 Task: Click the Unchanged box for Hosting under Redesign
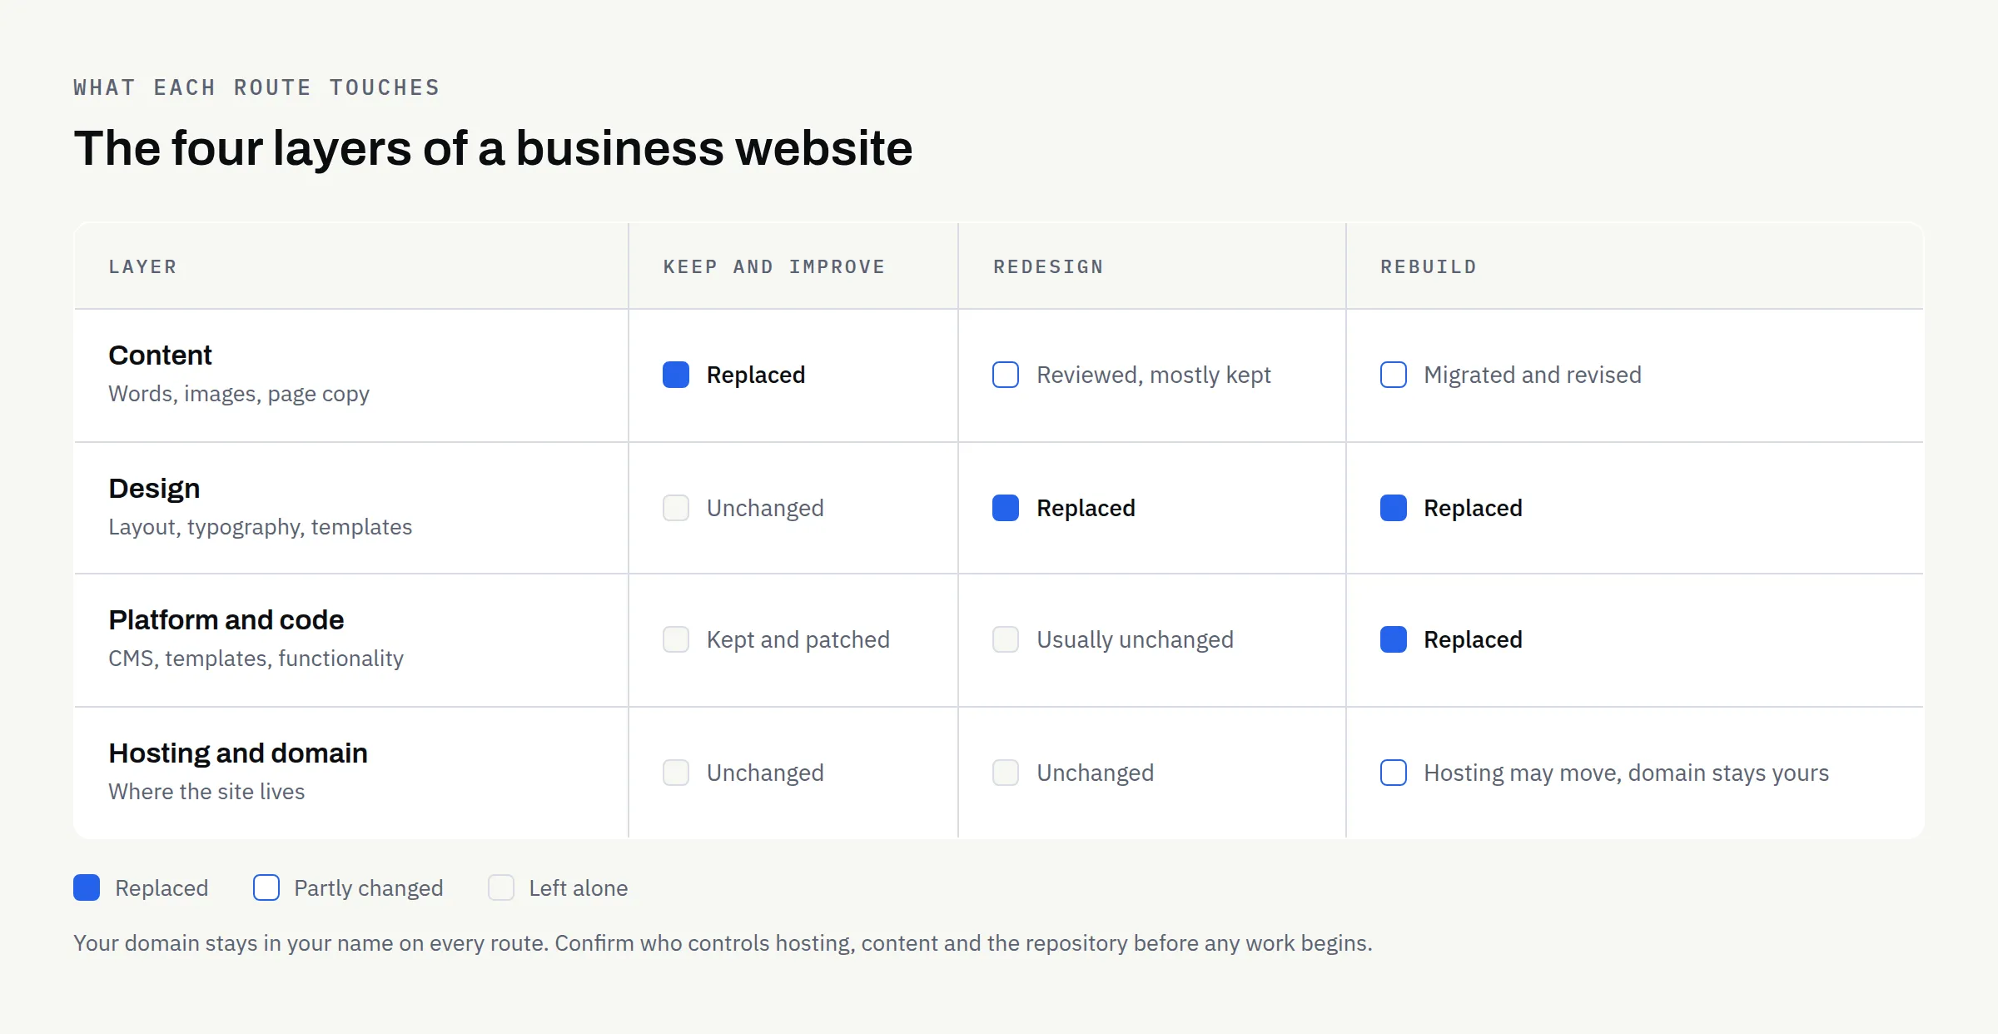pos(1006,773)
